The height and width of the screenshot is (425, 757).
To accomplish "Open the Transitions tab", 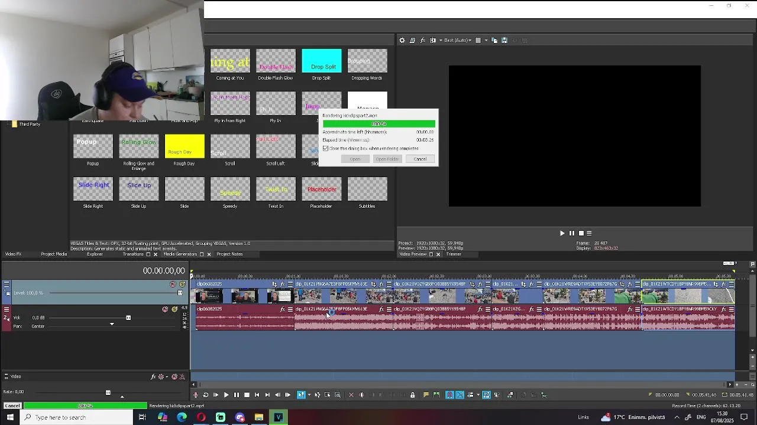I will tap(133, 254).
